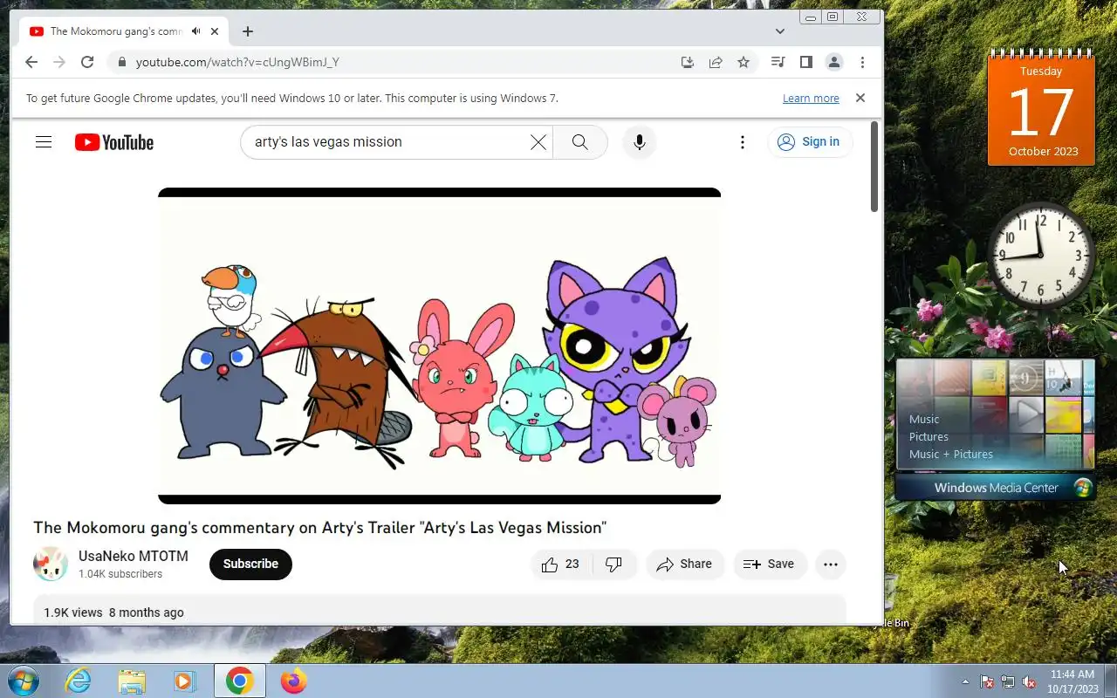Screen dimensions: 1117x698
Task: Open YouTube settings three-dot menu
Action: (x=743, y=142)
